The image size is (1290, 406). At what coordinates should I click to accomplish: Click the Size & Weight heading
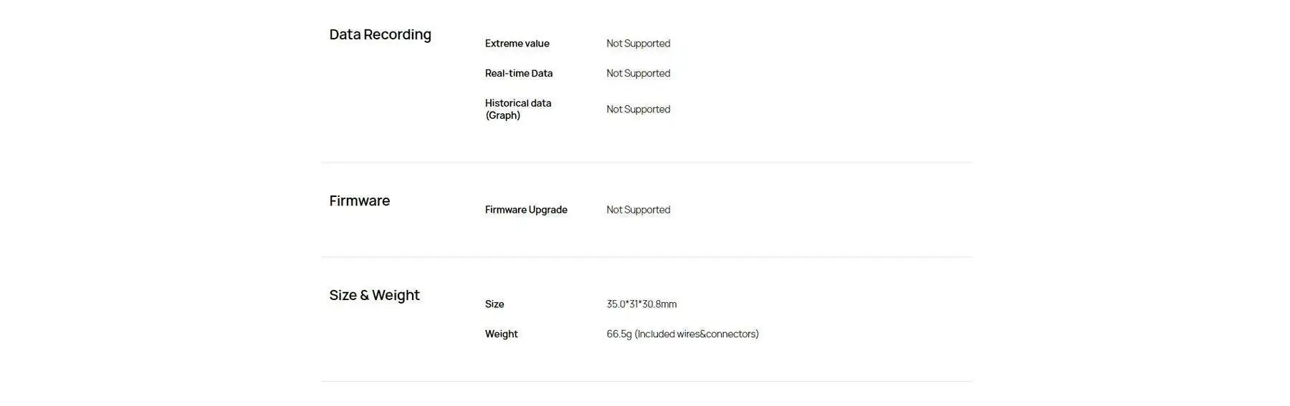(374, 295)
